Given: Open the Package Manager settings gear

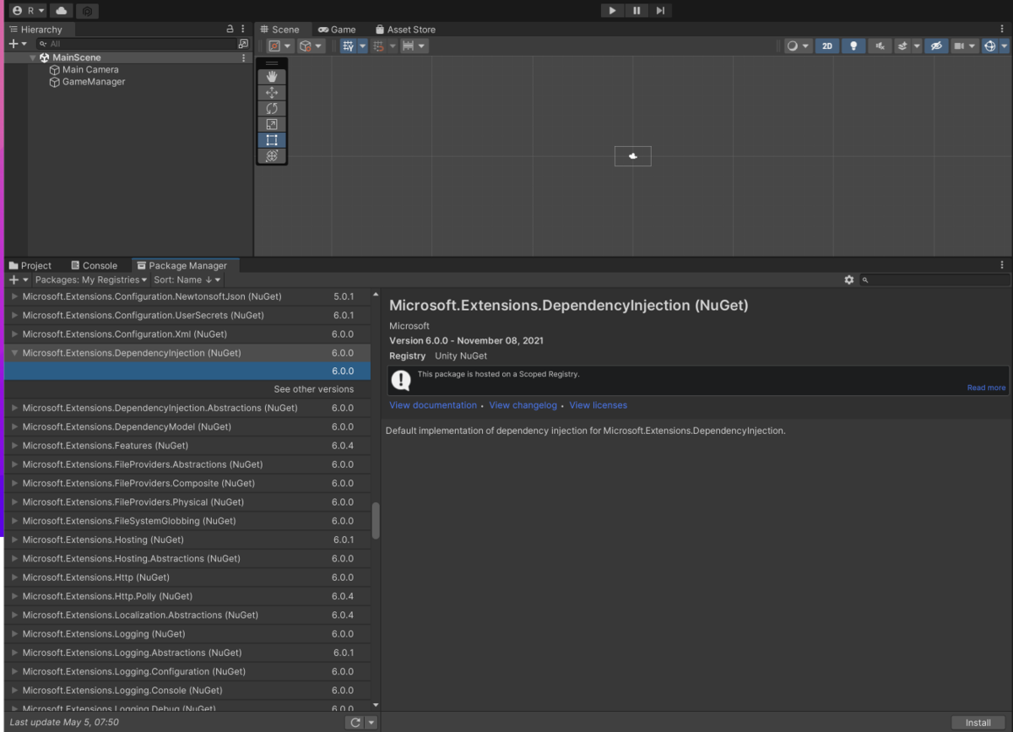Looking at the screenshot, I should tap(849, 279).
